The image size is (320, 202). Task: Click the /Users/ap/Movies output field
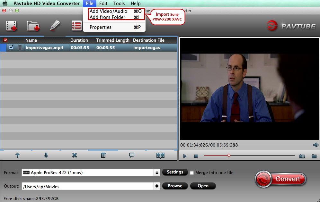(x=88, y=186)
